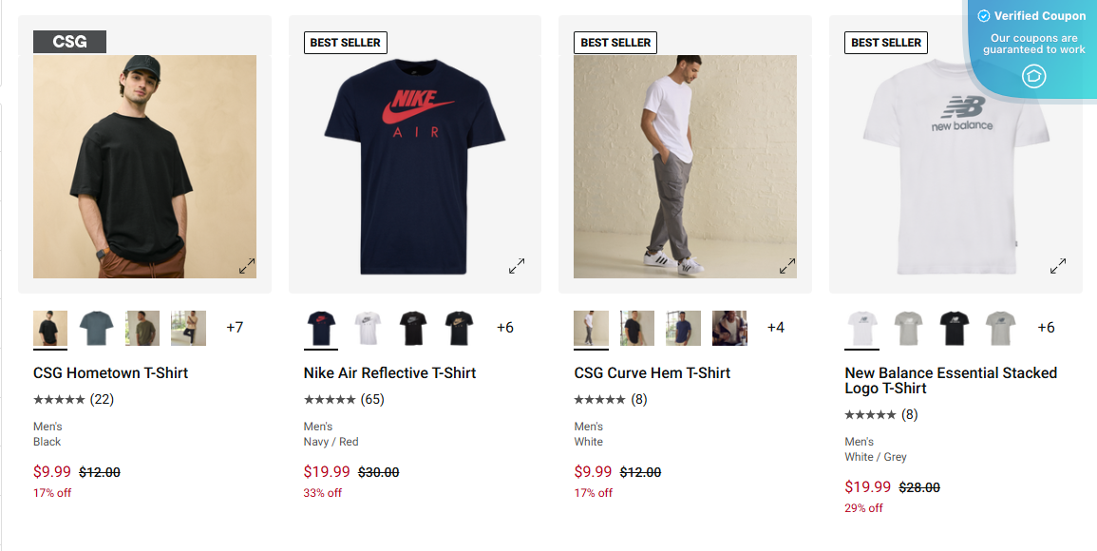Viewport: 1097px width, 551px height.
Task: Expand the CSG Curve Hem T-Shirt image
Action: (x=786, y=266)
